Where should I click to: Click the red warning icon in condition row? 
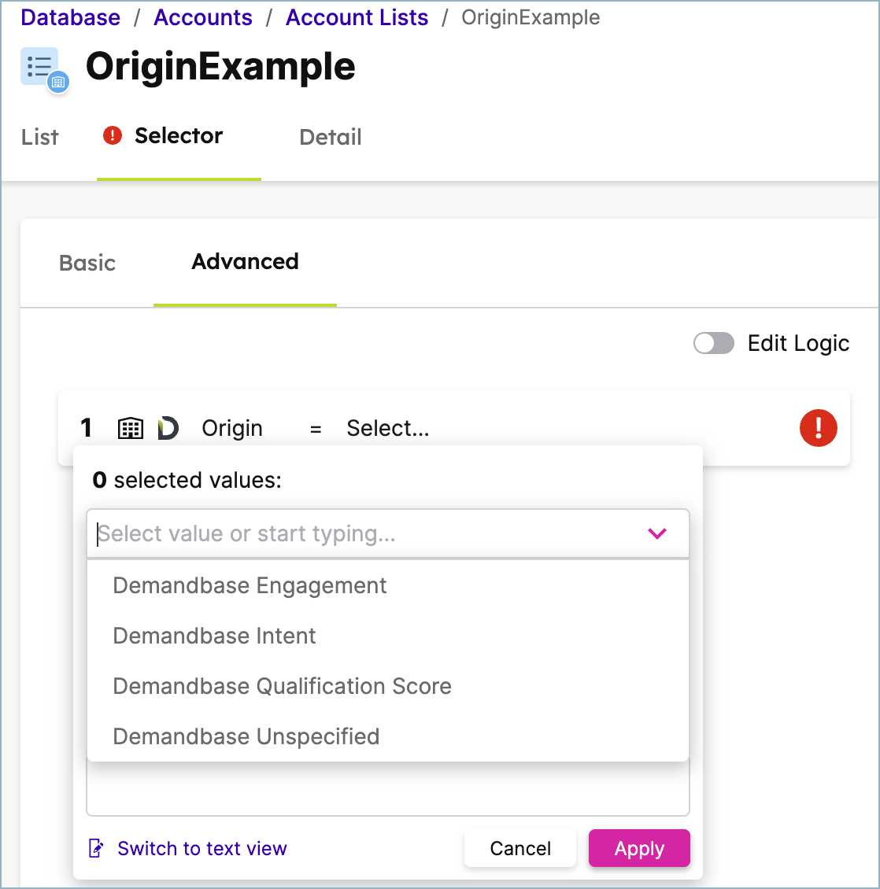click(818, 428)
